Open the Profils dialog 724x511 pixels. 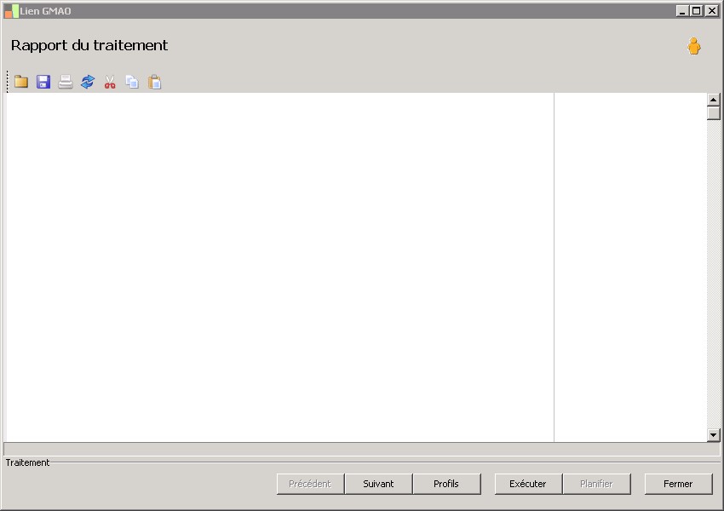pos(446,484)
